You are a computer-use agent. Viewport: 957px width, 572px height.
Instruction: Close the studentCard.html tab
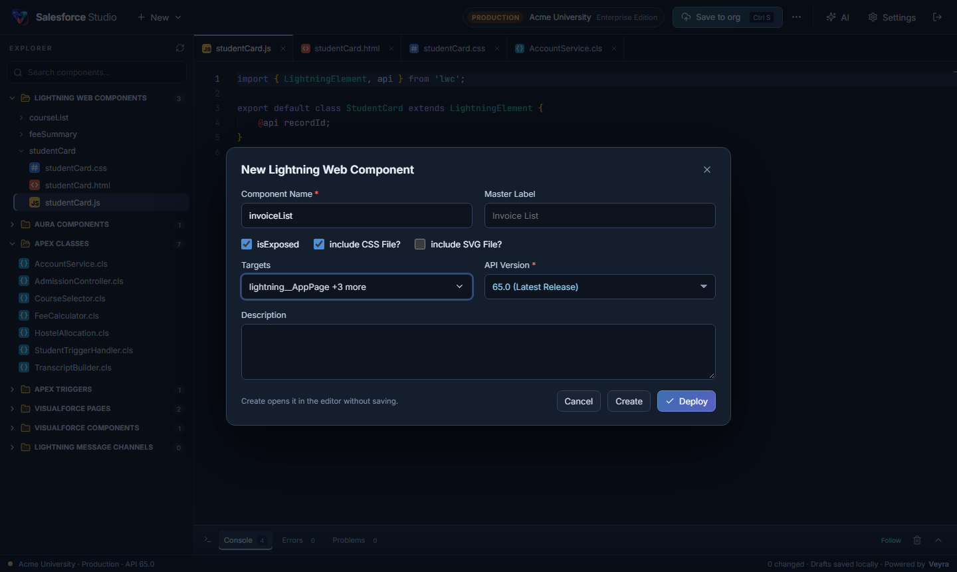coord(391,49)
